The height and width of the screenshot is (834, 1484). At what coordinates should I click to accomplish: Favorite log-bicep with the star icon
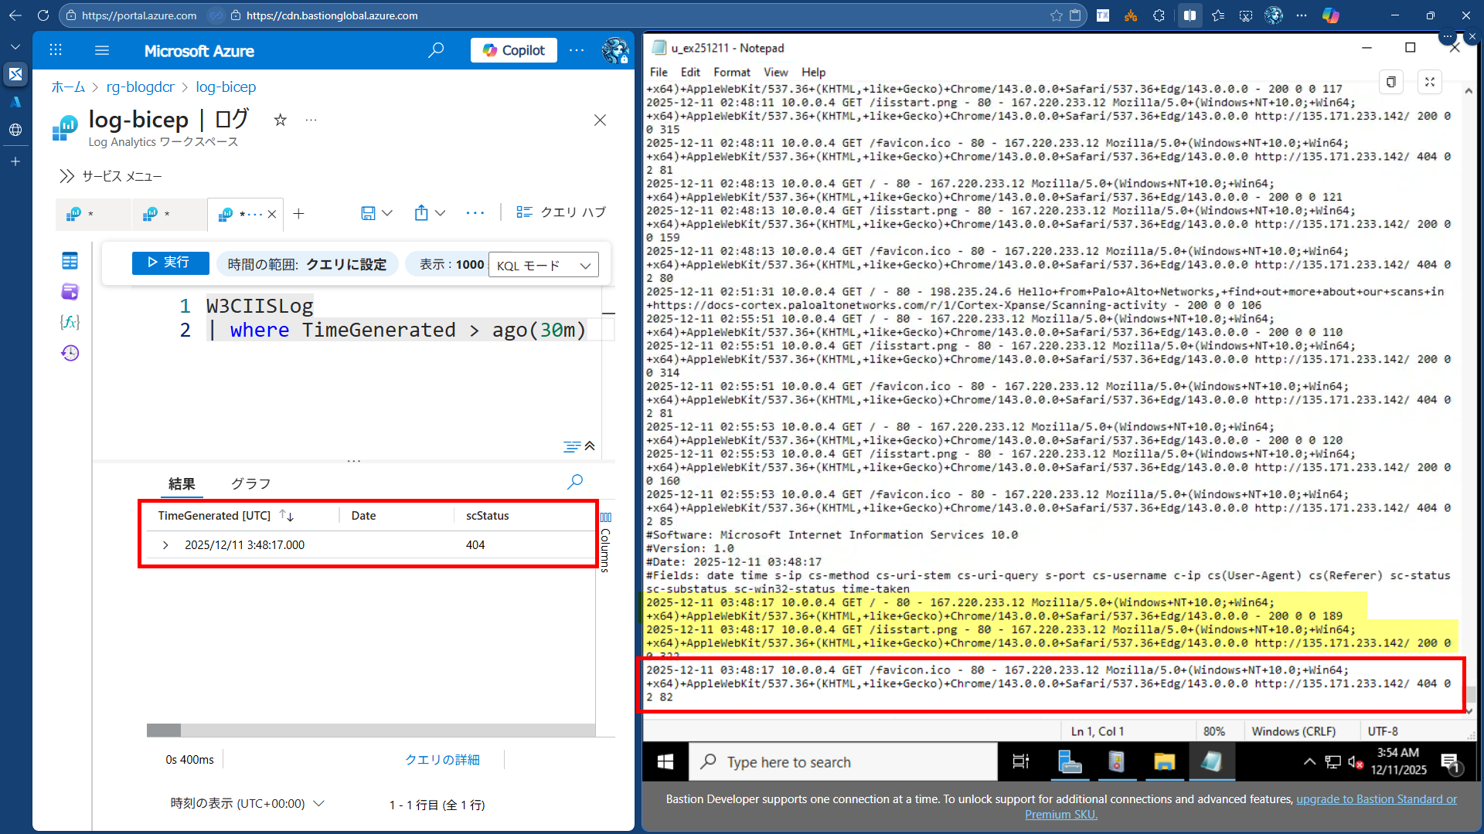(x=281, y=120)
